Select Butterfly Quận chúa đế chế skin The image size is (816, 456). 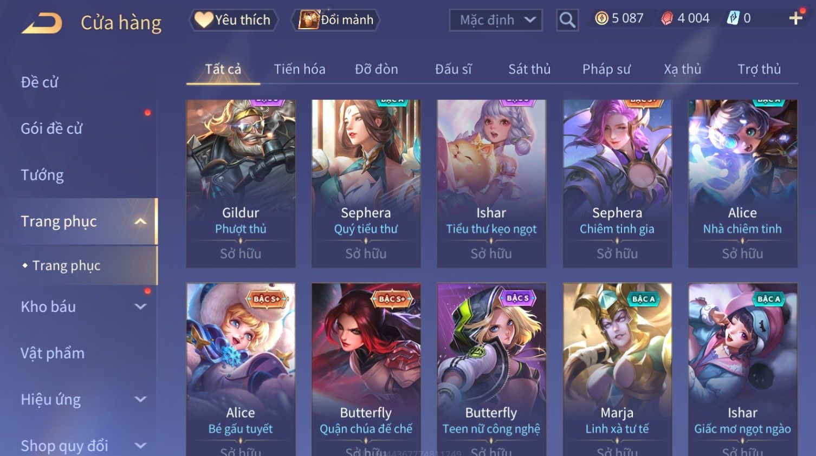pyautogui.click(x=366, y=369)
